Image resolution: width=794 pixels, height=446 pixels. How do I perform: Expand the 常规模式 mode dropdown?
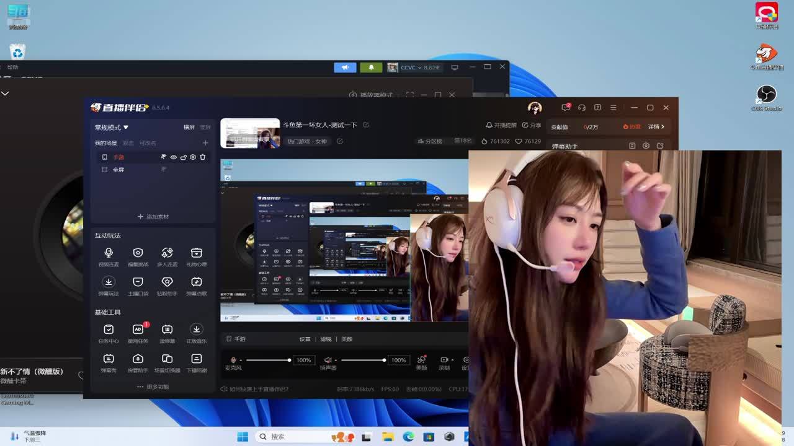[x=112, y=128]
